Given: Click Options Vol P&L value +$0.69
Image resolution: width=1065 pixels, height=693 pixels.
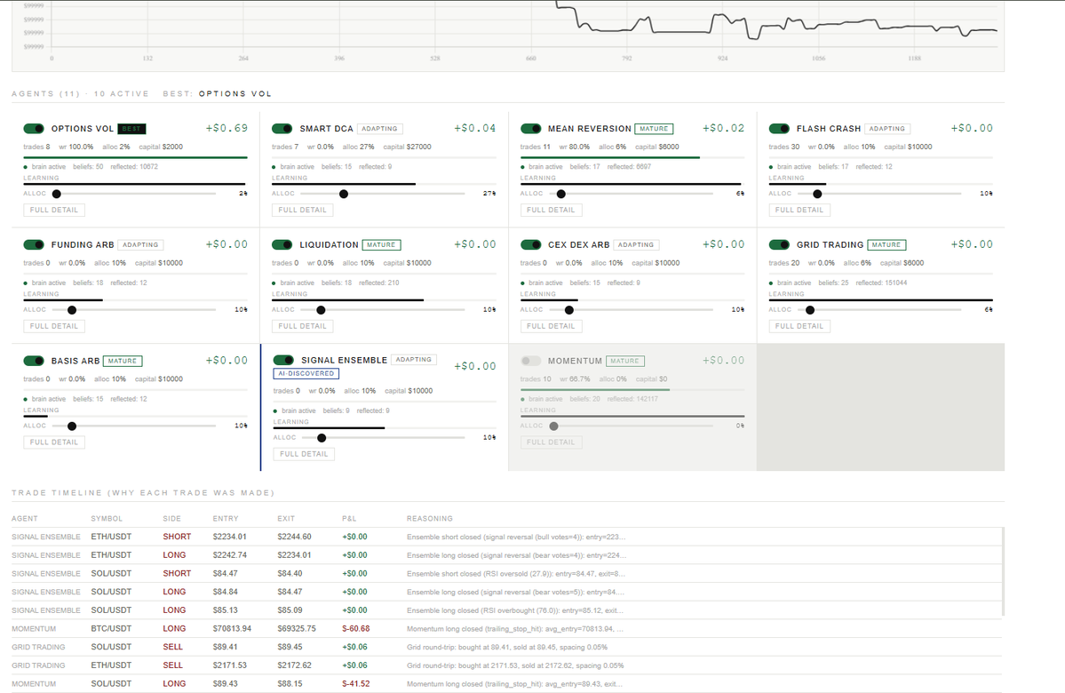Looking at the screenshot, I should pos(227,129).
